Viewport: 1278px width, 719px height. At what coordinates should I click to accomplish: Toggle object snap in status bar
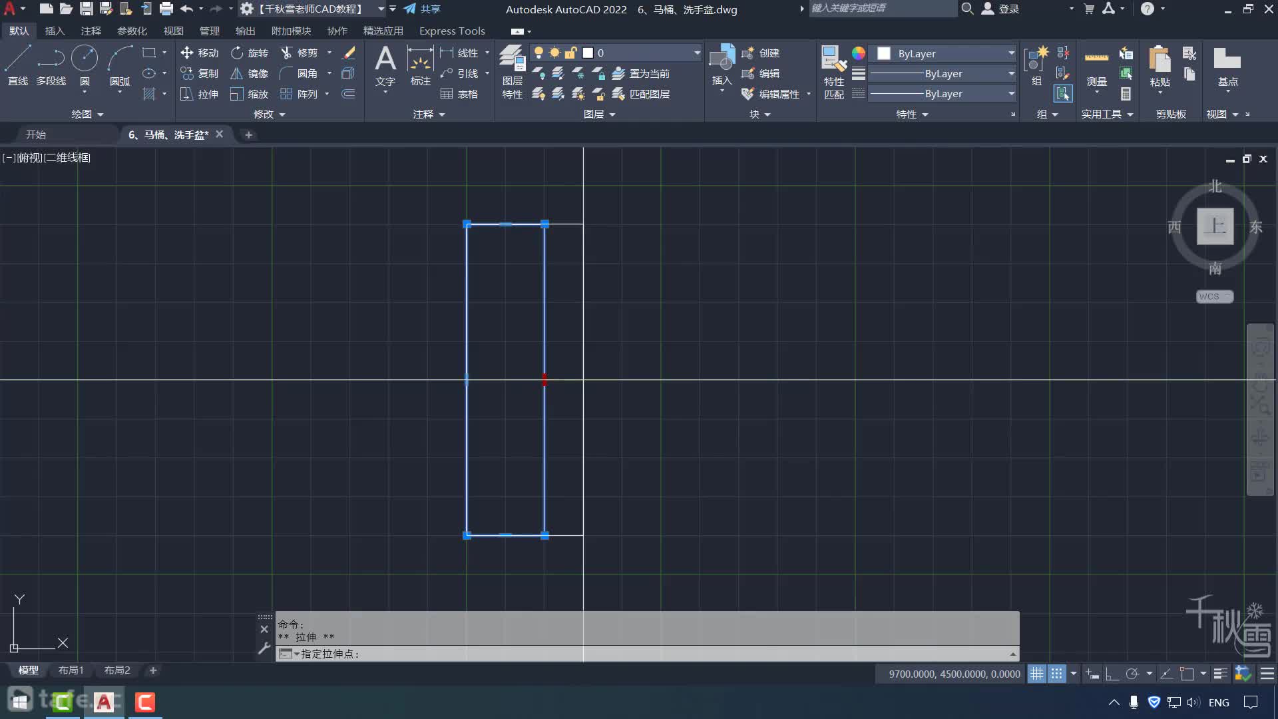tap(1187, 674)
